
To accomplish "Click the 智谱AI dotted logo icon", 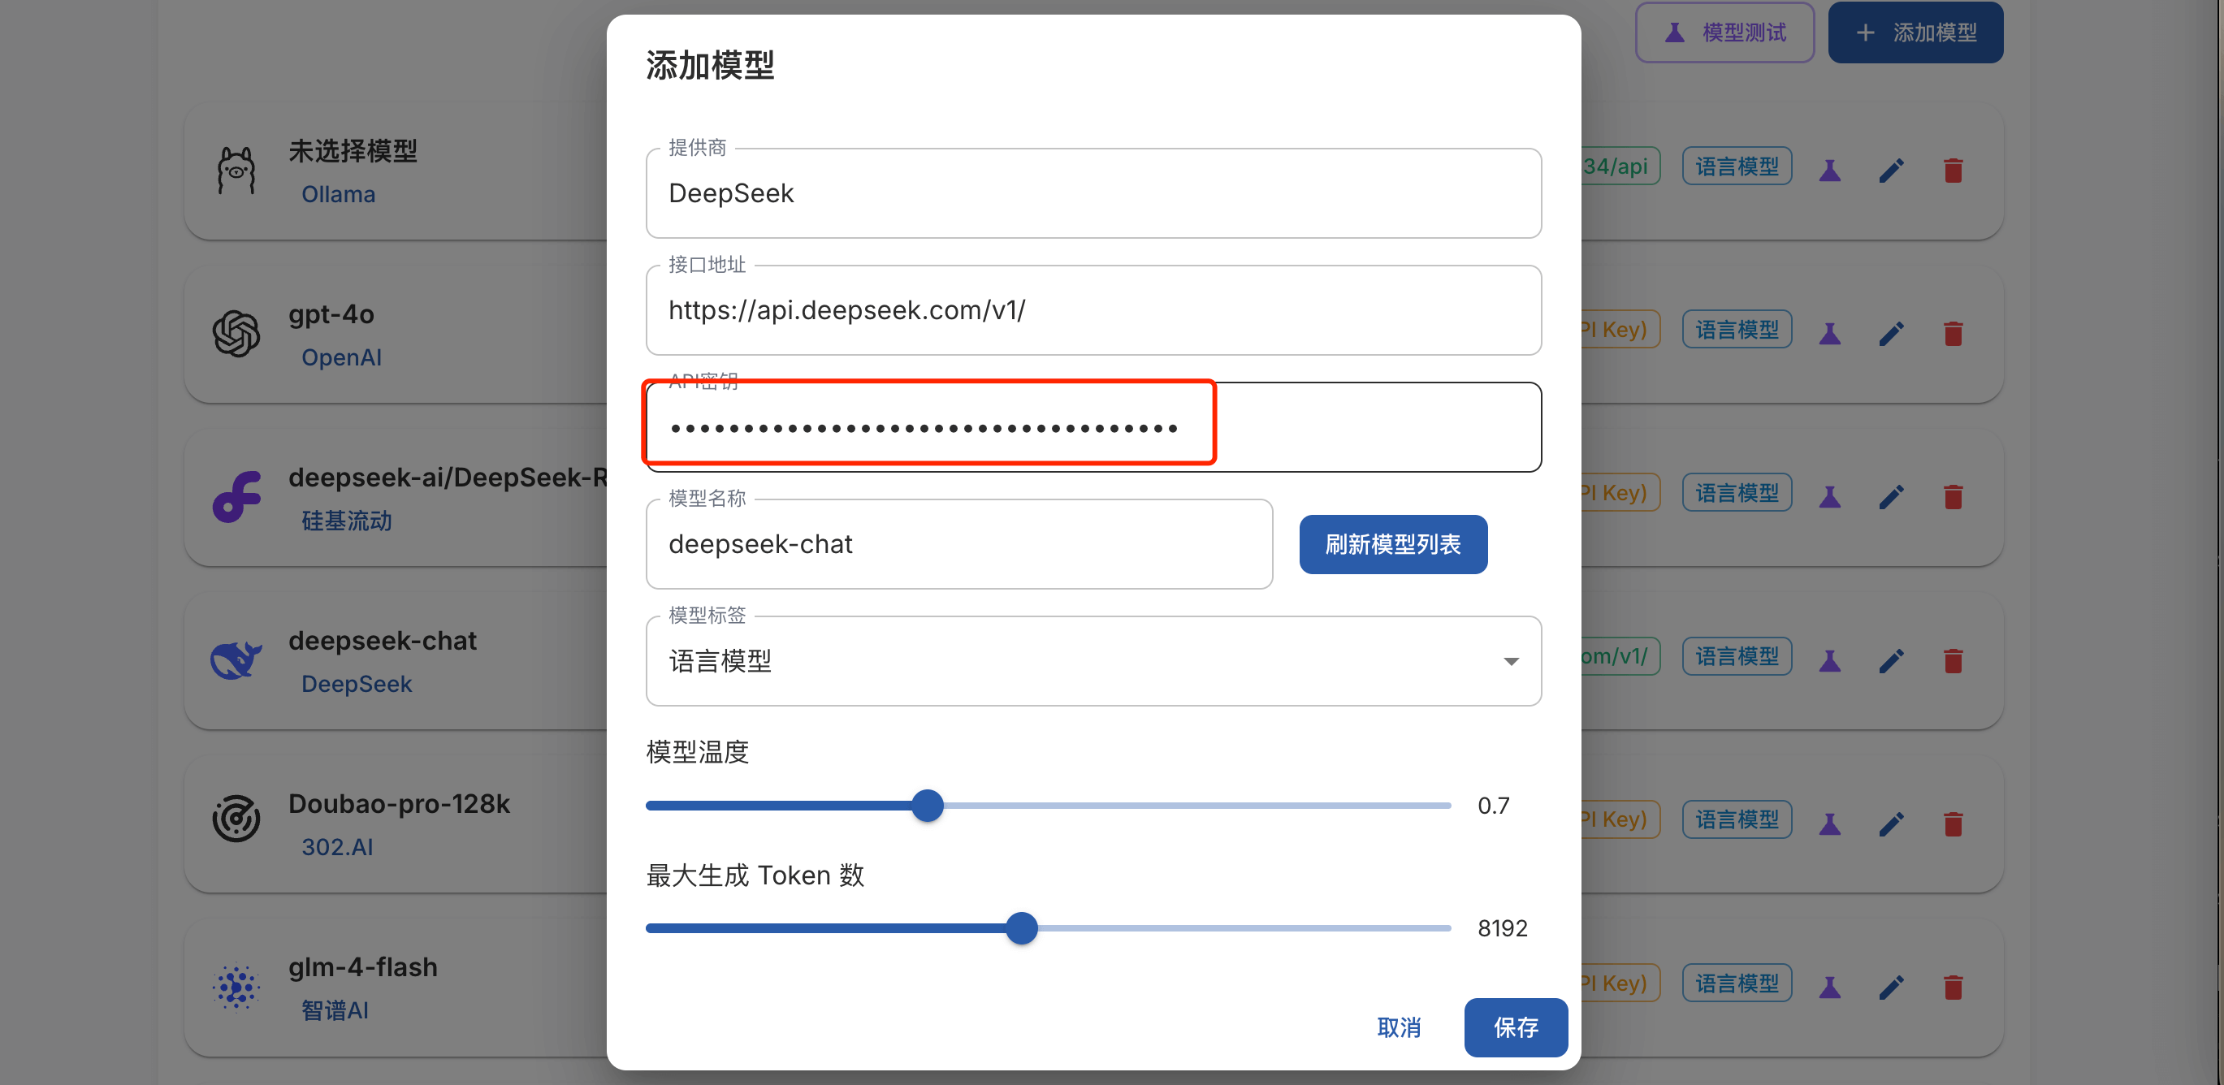I will pos(236,987).
